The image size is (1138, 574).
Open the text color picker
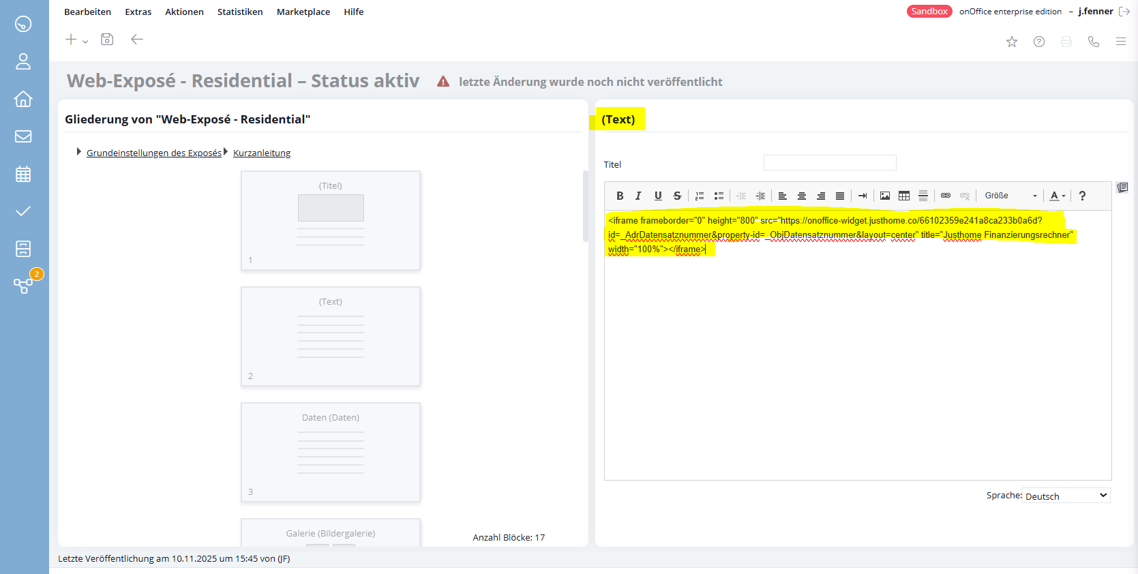[1058, 196]
